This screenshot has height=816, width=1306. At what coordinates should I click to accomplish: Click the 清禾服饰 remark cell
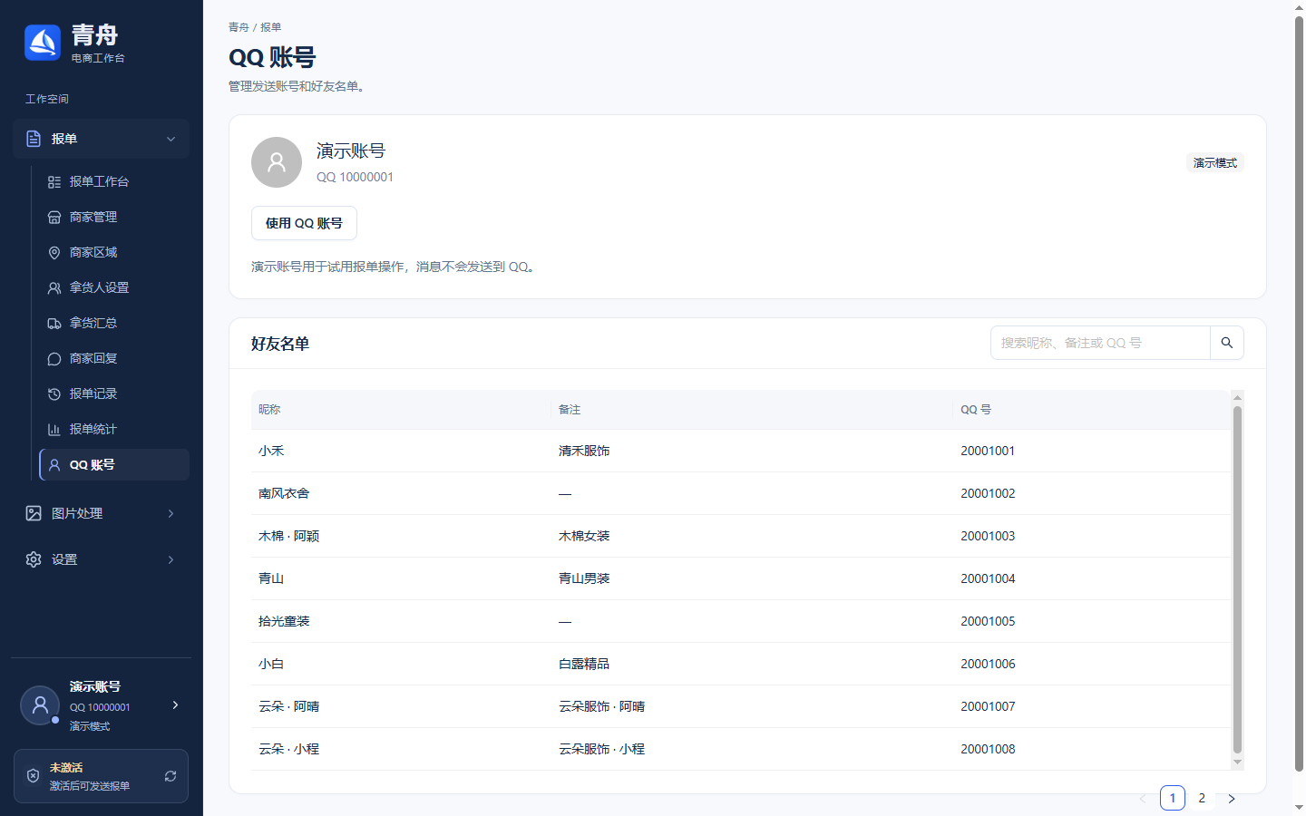pos(584,451)
